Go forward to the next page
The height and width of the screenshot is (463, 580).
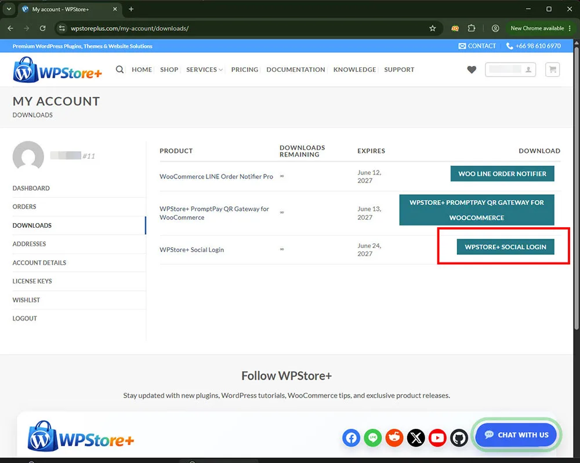click(x=26, y=28)
